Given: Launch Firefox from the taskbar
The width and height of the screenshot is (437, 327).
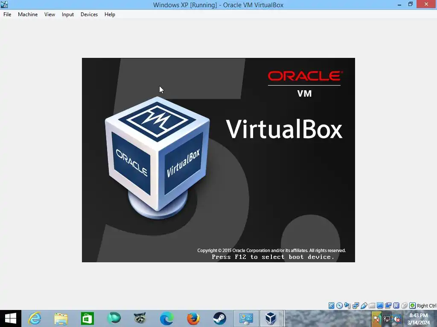Looking at the screenshot, I should pyautogui.click(x=193, y=318).
